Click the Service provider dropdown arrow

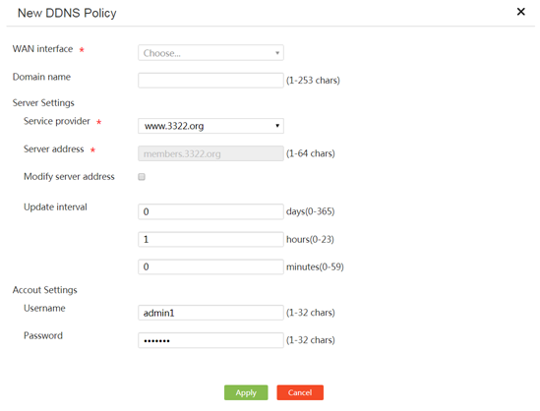(x=277, y=126)
